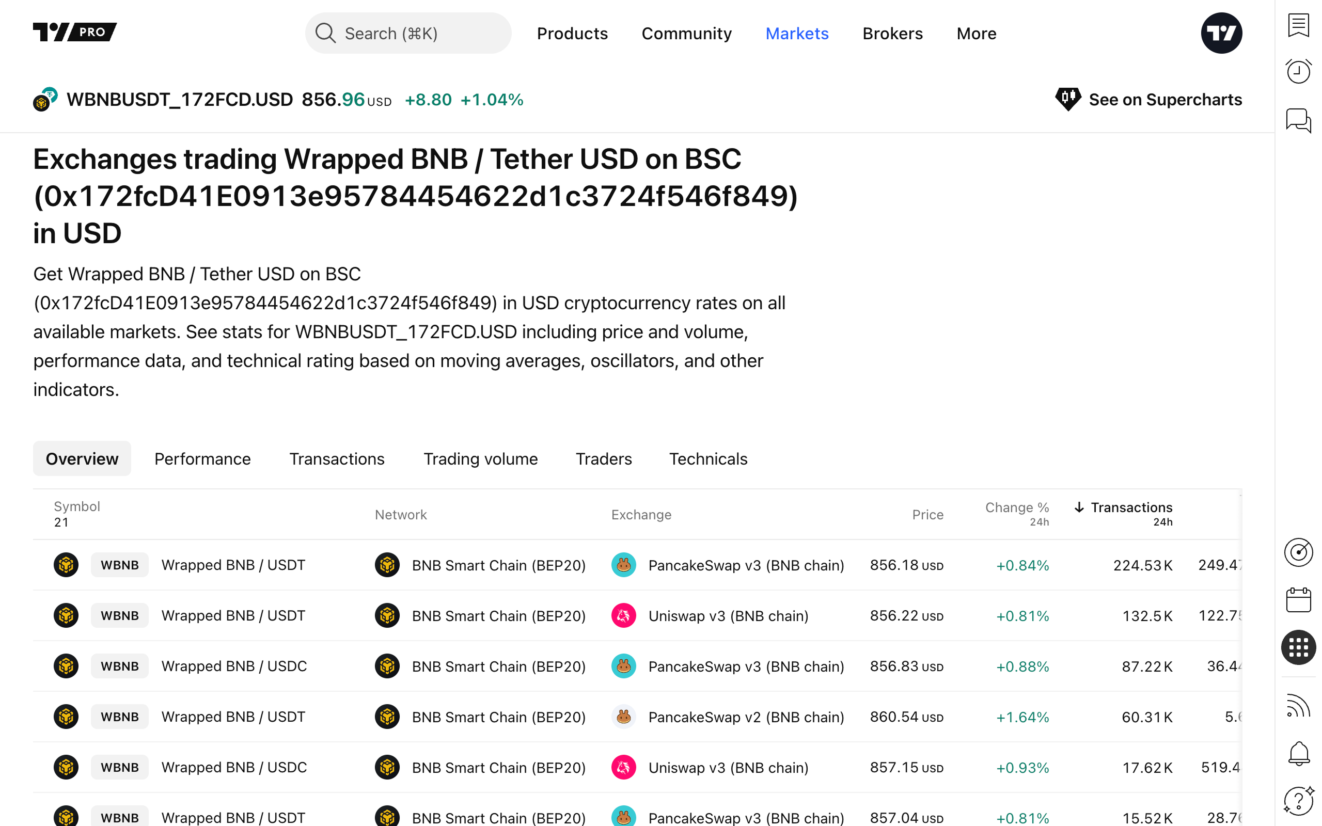Open the alerts clock icon
This screenshot has width=1322, height=826.
(1298, 72)
